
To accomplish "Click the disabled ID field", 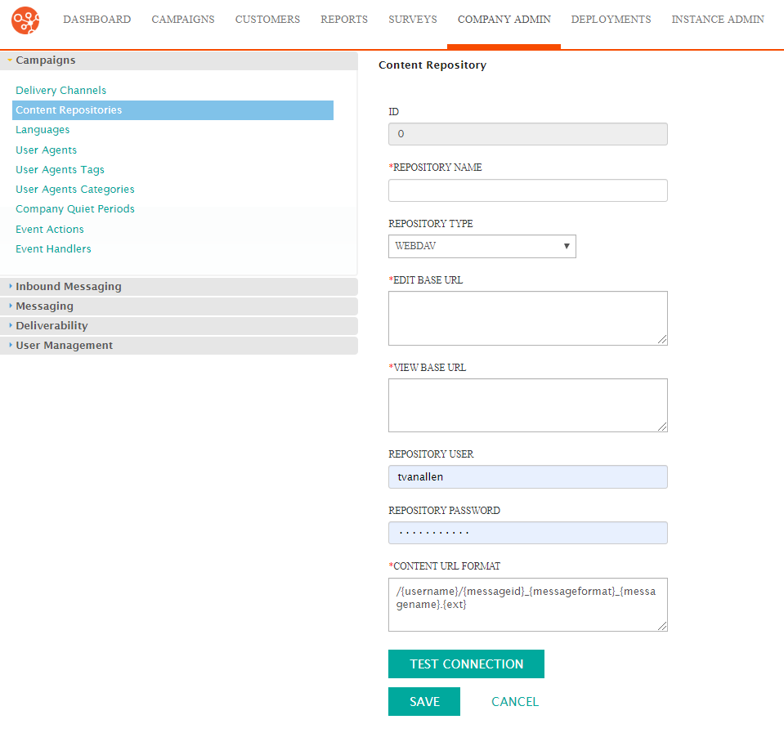I will click(527, 134).
